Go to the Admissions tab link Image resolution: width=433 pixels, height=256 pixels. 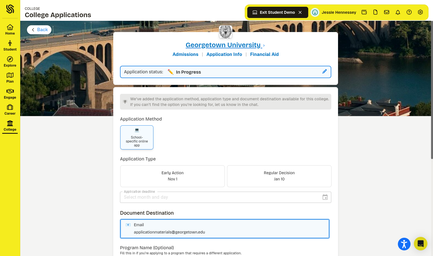click(x=185, y=54)
